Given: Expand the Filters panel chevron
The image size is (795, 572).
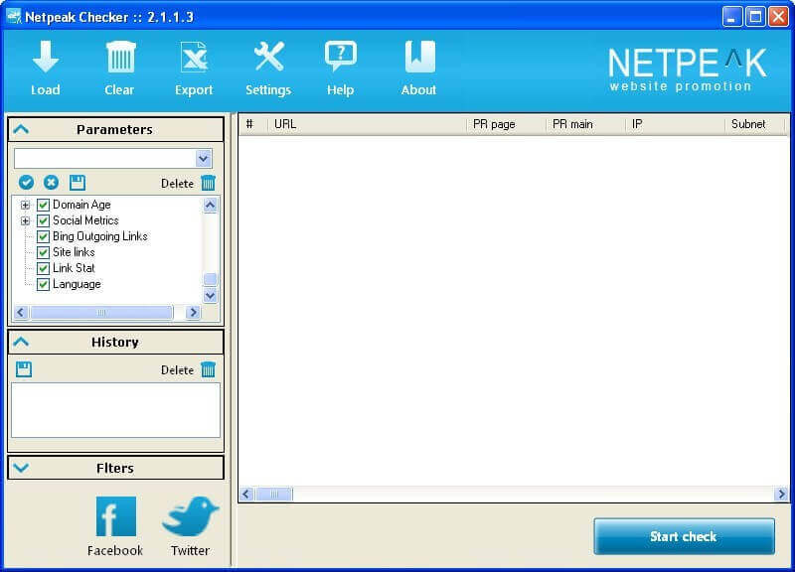Looking at the screenshot, I should pos(21,468).
